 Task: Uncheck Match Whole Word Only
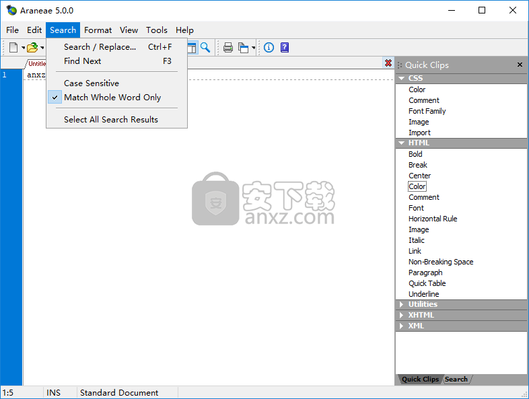pos(116,98)
